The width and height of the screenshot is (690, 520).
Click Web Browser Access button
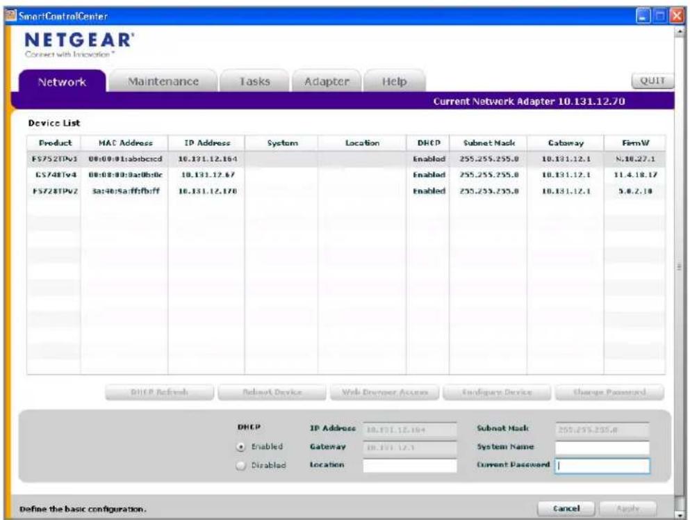point(384,392)
